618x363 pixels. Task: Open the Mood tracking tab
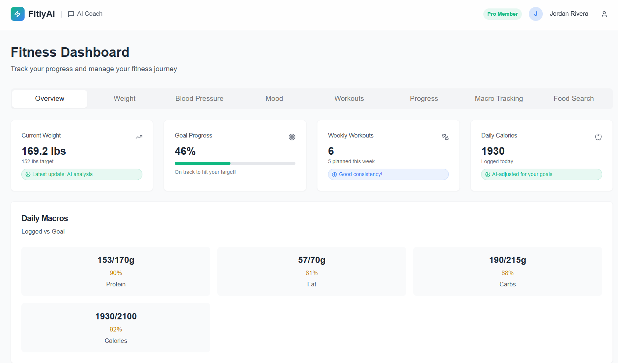pos(274,98)
